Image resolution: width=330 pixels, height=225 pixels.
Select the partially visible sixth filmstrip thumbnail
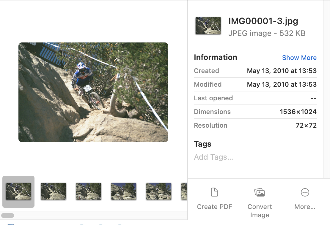(184, 191)
